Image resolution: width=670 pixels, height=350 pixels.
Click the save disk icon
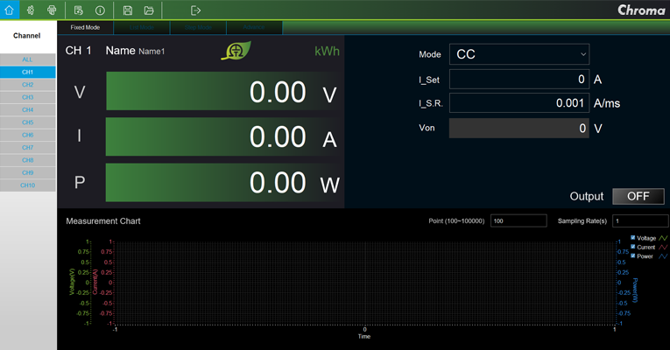point(128,10)
